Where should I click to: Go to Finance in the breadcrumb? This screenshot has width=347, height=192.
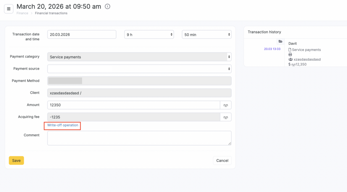(22, 13)
